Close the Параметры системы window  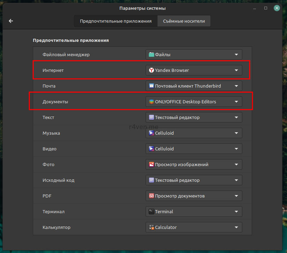pos(277,8)
